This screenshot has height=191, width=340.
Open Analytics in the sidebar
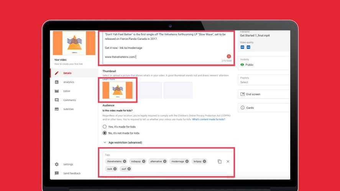[74, 82]
